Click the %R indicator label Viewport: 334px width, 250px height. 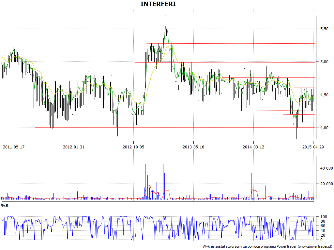(5, 206)
